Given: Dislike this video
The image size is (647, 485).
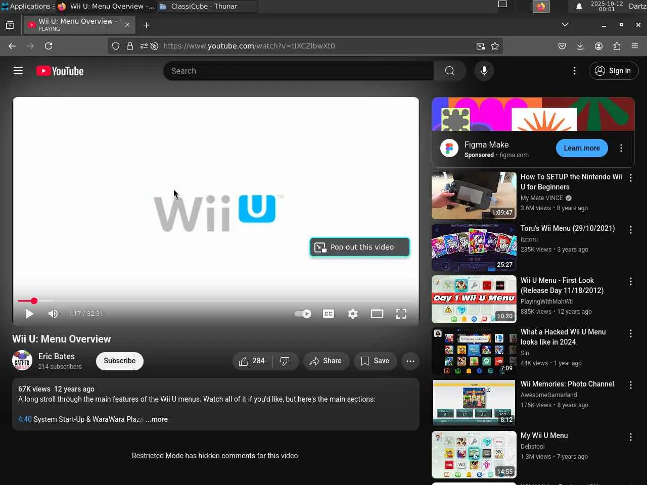Looking at the screenshot, I should pyautogui.click(x=285, y=361).
